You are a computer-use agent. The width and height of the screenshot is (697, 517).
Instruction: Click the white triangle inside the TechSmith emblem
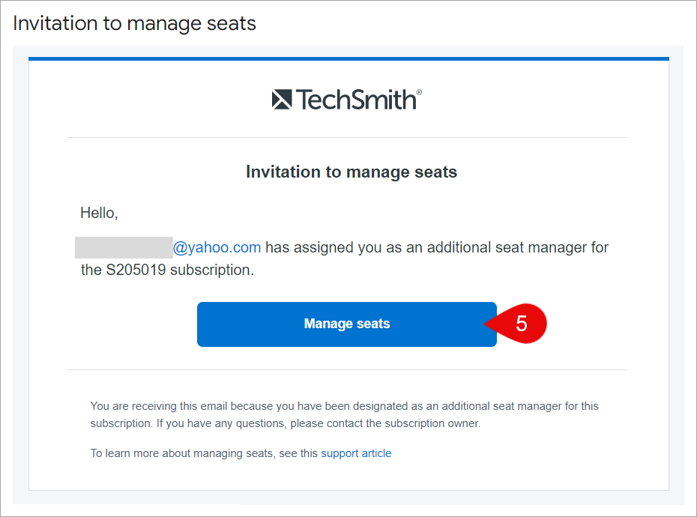pos(283,98)
